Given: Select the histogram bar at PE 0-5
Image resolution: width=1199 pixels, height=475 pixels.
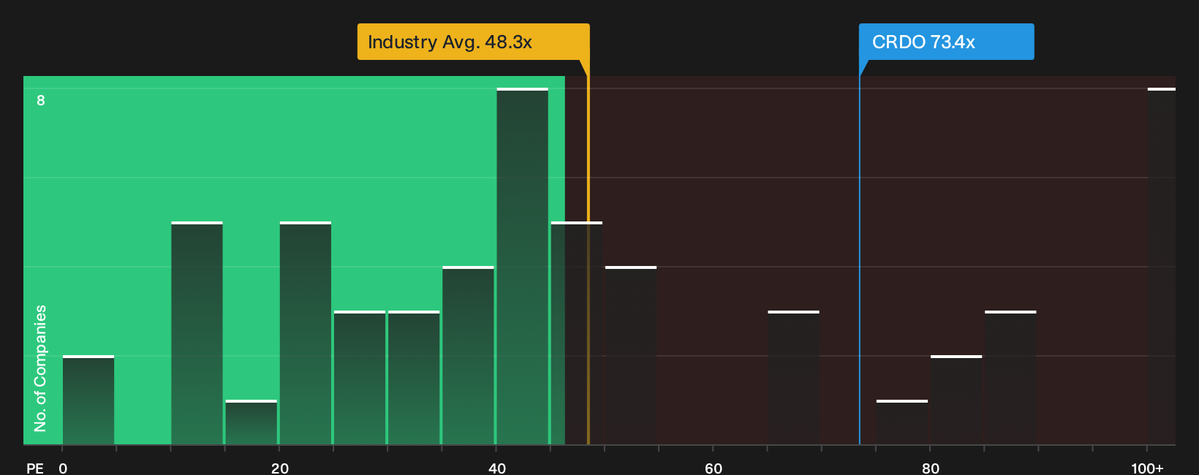Looking at the screenshot, I should [88, 400].
